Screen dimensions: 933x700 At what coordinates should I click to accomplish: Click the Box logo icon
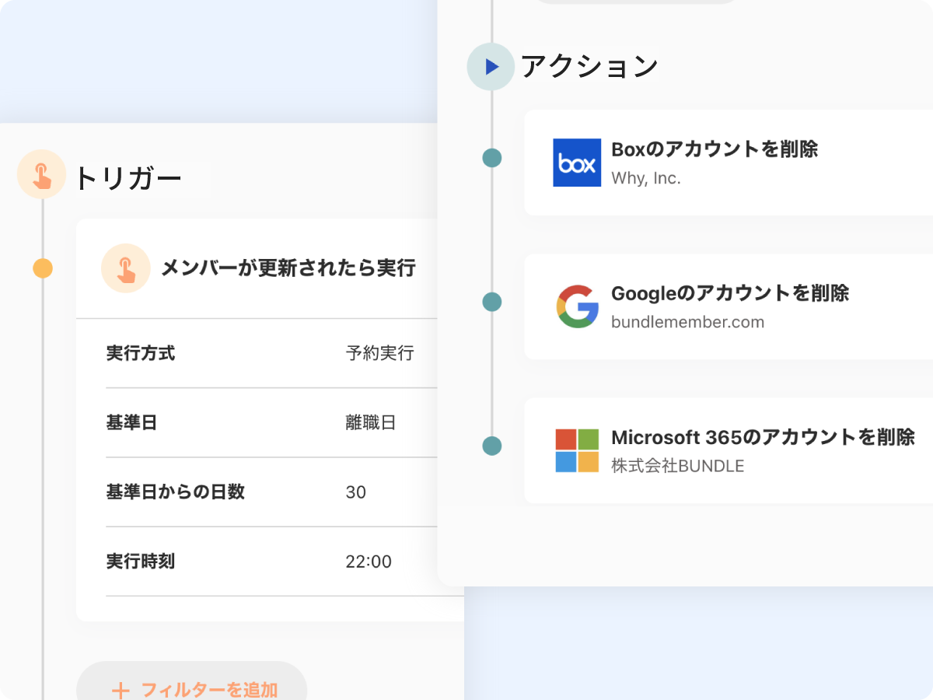tap(577, 163)
